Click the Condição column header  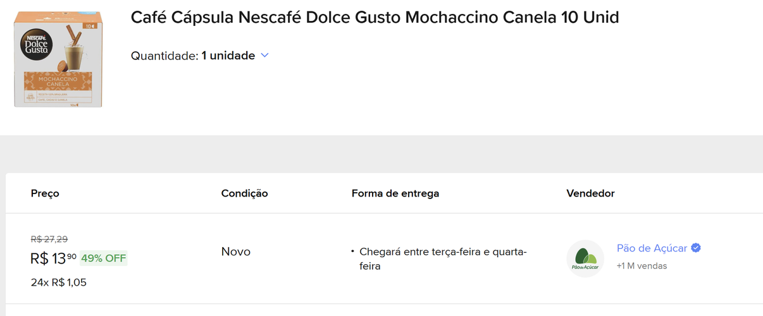pyautogui.click(x=244, y=193)
